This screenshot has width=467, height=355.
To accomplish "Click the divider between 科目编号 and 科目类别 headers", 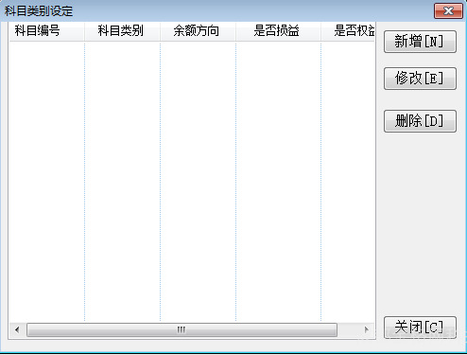I will pos(84,31).
